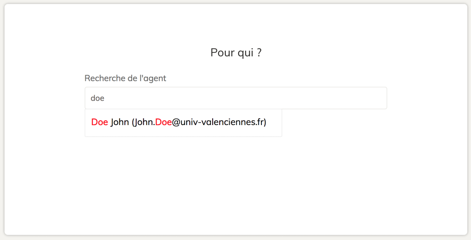471x240 pixels.
Task: Click the word 'agent' in field label
Action: (x=155, y=78)
